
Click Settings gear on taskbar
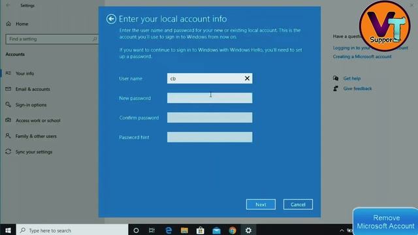tap(248, 230)
